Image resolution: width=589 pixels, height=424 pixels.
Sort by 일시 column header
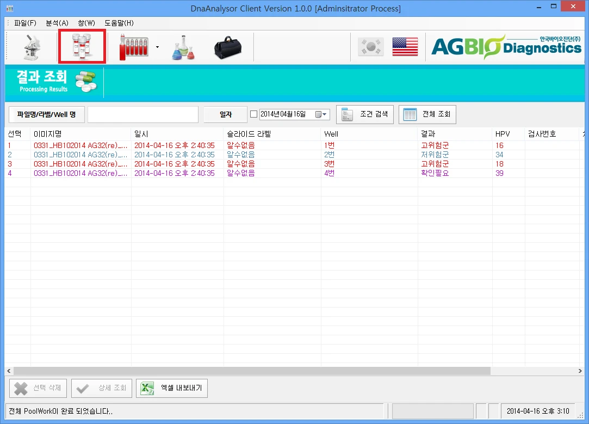pyautogui.click(x=177, y=134)
